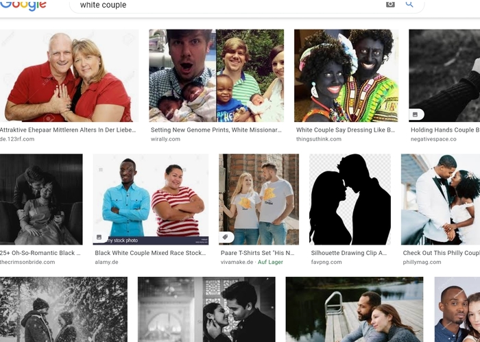480x342 pixels.
Task: Visit the wirally.com source link
Action: click(165, 139)
